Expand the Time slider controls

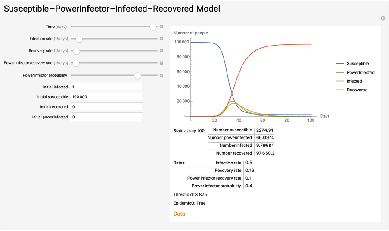(x=161, y=27)
